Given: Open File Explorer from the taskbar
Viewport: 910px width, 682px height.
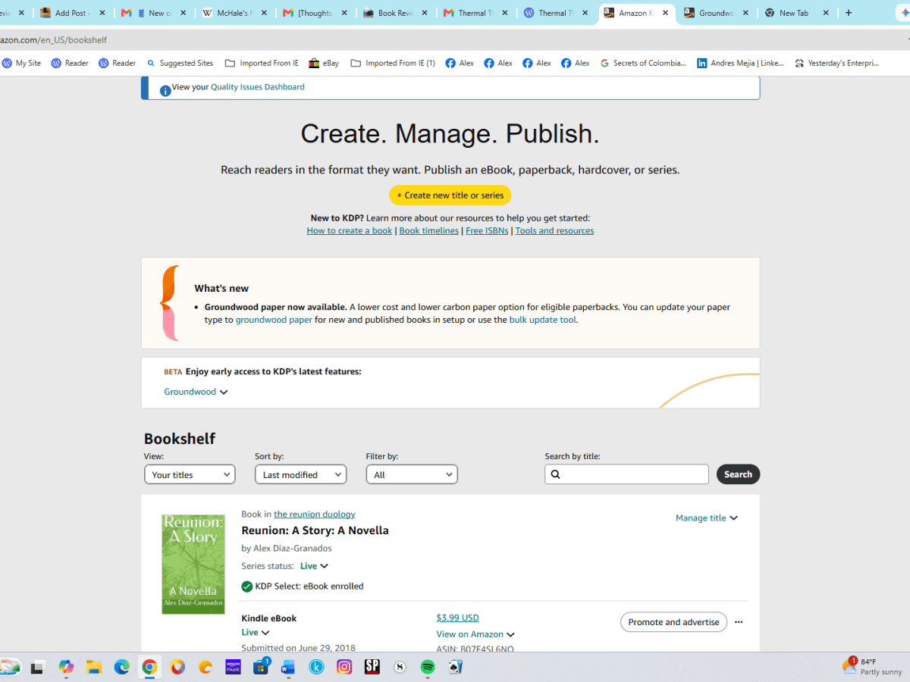Looking at the screenshot, I should (94, 667).
